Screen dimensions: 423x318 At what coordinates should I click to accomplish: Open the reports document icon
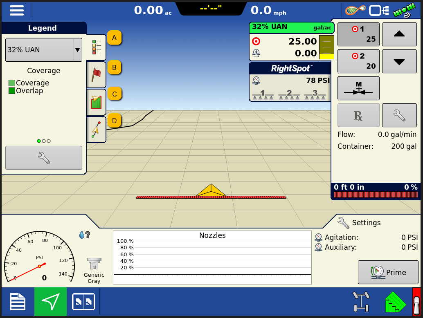click(x=17, y=302)
